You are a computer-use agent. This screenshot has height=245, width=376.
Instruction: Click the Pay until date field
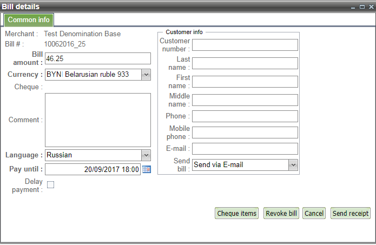tap(93, 169)
